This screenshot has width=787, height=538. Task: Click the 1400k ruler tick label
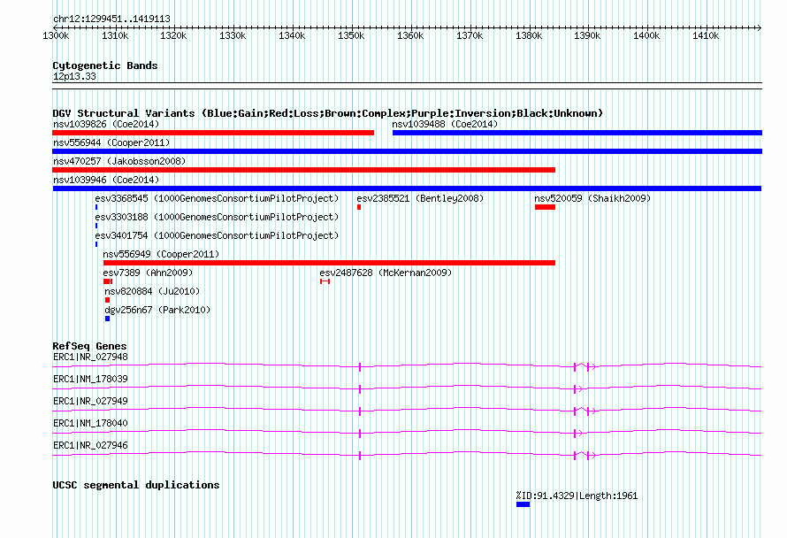point(646,35)
